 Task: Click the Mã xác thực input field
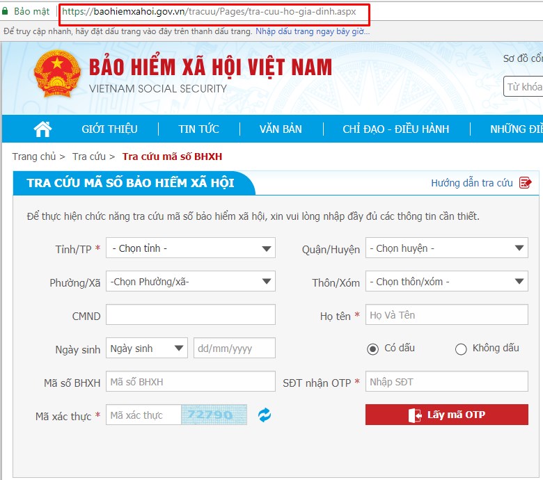coord(143,415)
